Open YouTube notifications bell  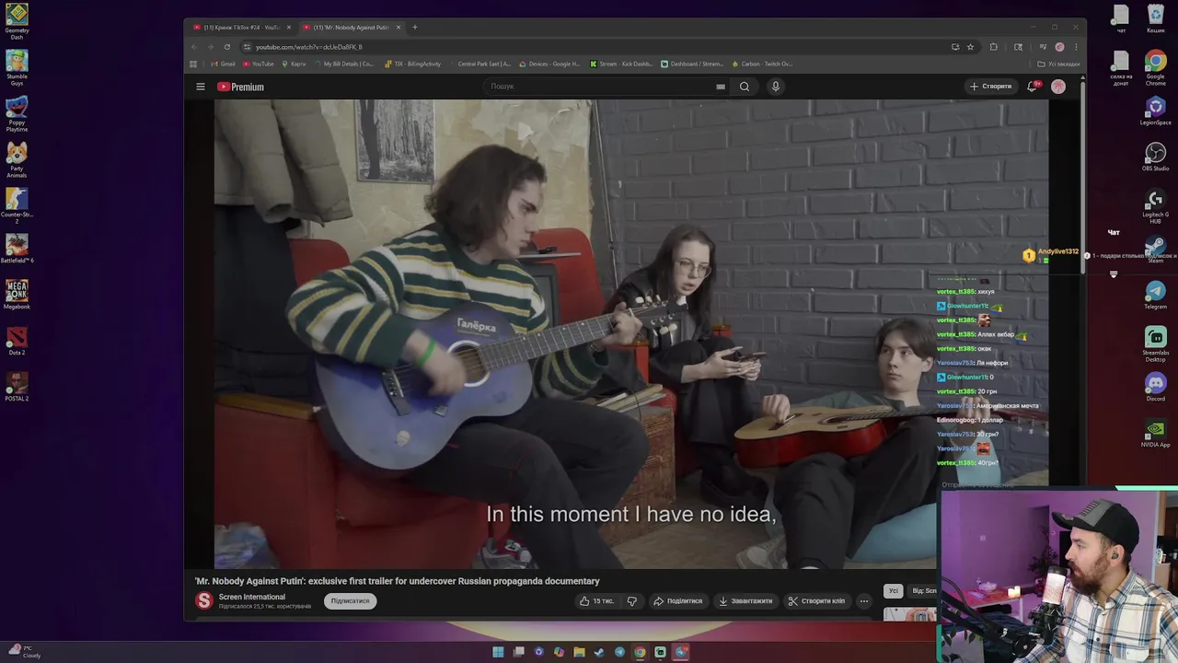(1033, 87)
